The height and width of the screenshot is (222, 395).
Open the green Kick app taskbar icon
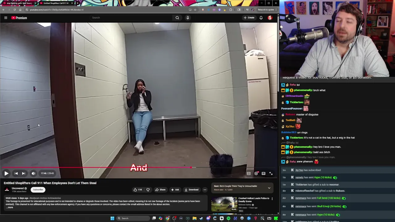(x=276, y=218)
